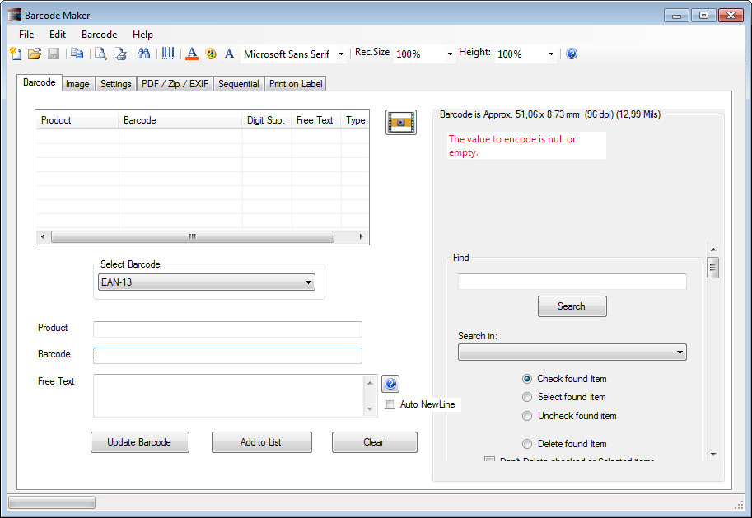The height and width of the screenshot is (518, 752).
Task: Click help icon beside Free Text box
Action: [390, 384]
